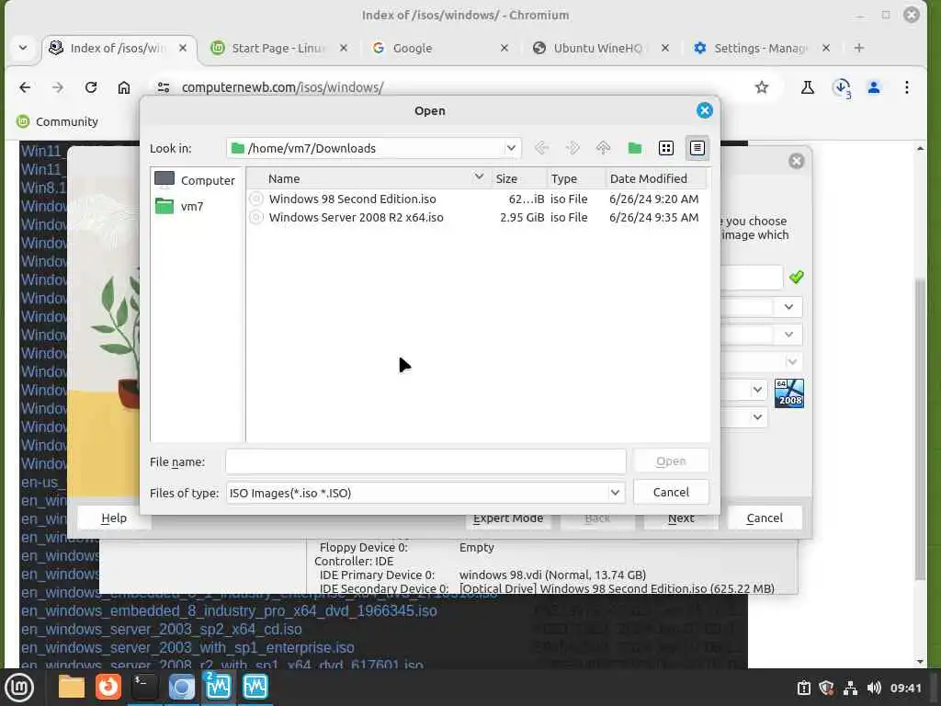Expand the second wizard dropdown arrow
This screenshot has width=941, height=706.
[788, 335]
